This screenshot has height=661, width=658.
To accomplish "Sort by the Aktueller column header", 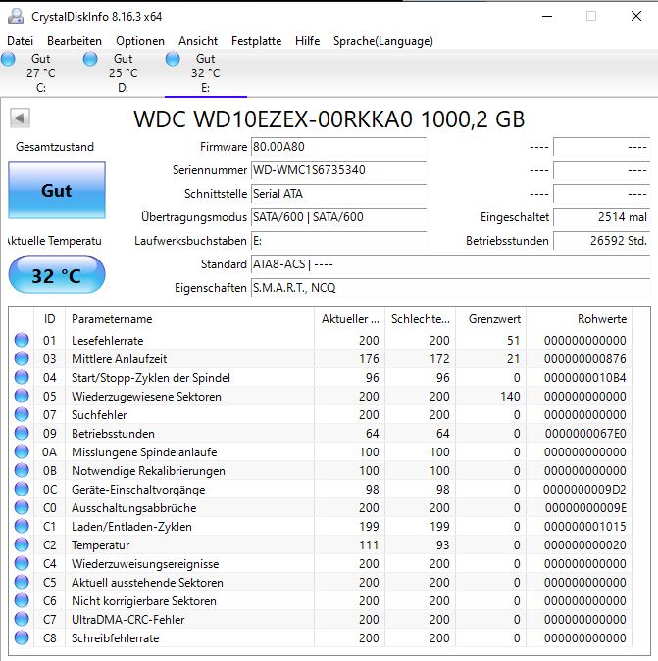I will coord(350,319).
